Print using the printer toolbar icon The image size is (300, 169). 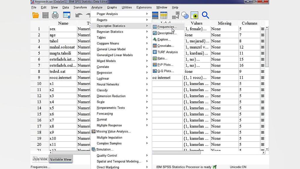[x=55, y=15]
